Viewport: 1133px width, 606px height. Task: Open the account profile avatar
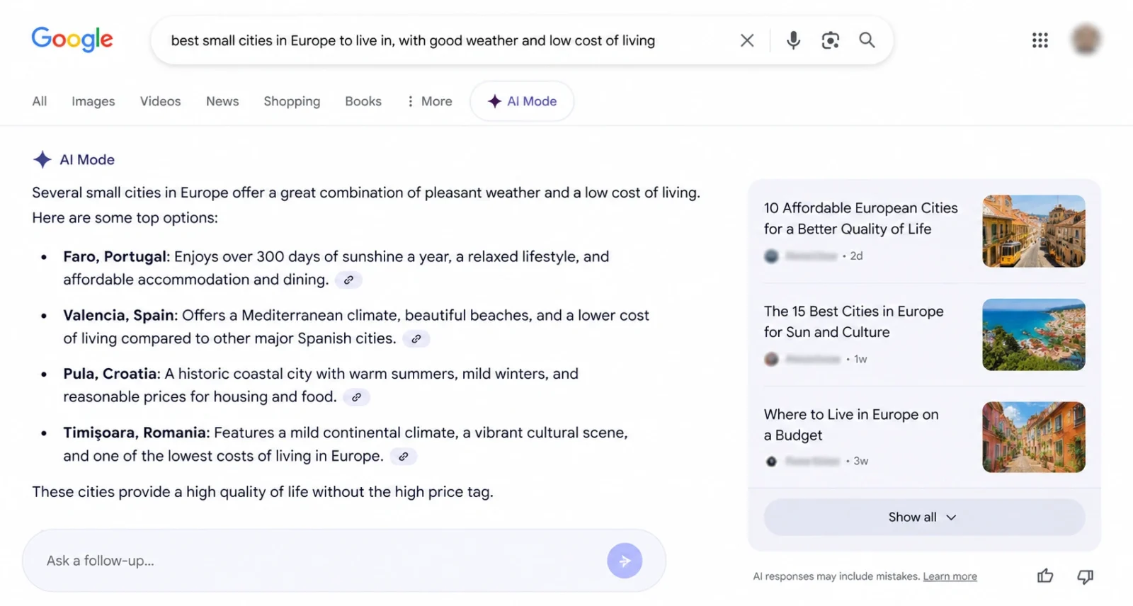[x=1086, y=40]
